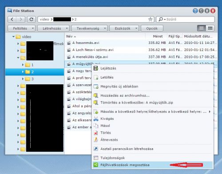Select Asztali parancsikon létrehozása
Screen dimensions: 222x174
pos(152,149)
